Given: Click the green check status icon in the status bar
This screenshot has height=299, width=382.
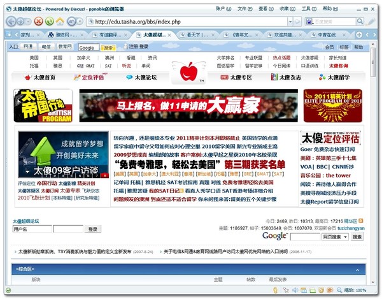Looking at the screenshot, I should click(8, 290).
